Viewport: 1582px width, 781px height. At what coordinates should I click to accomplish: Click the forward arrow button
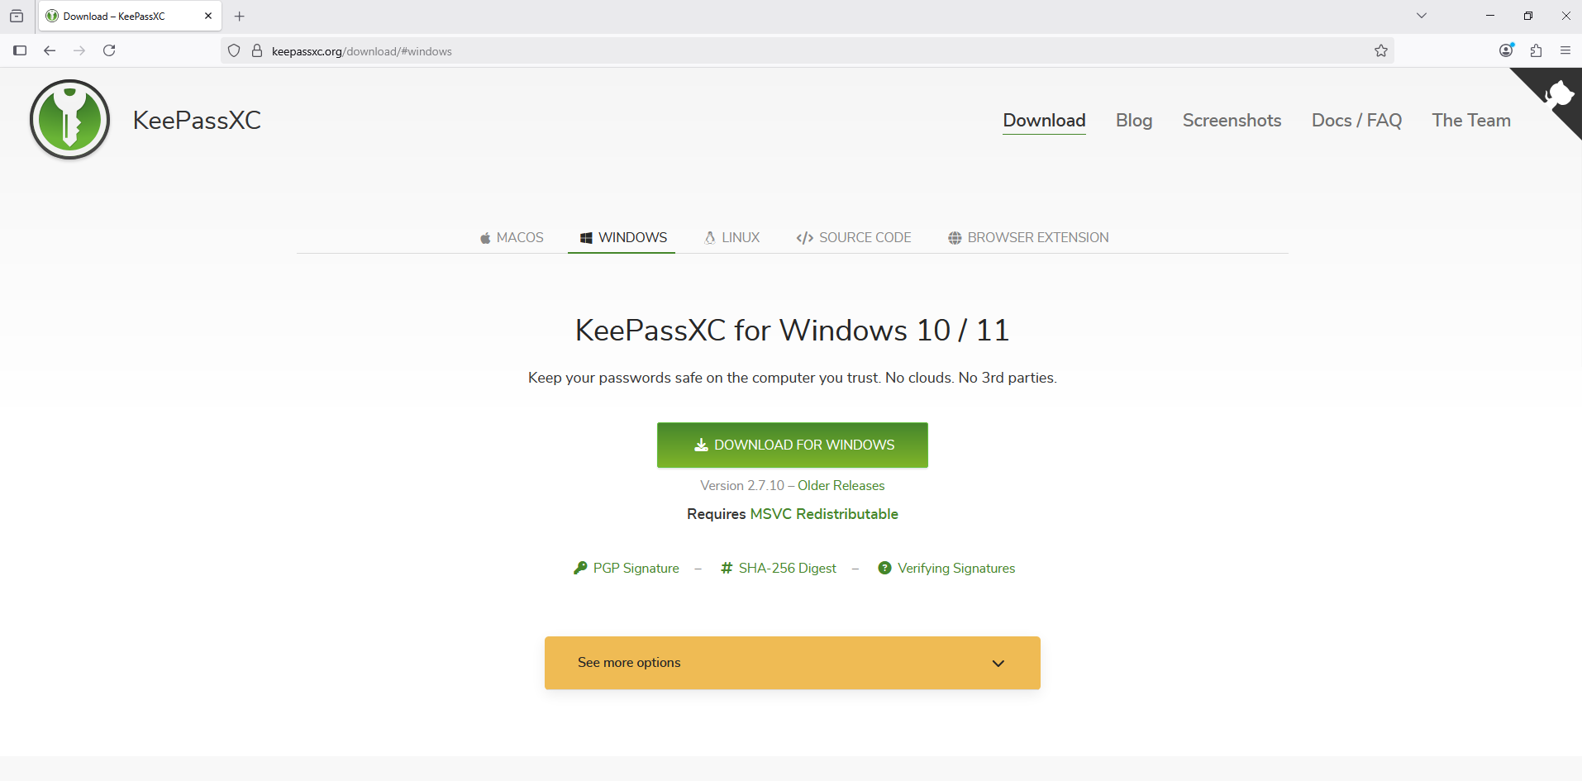point(79,50)
